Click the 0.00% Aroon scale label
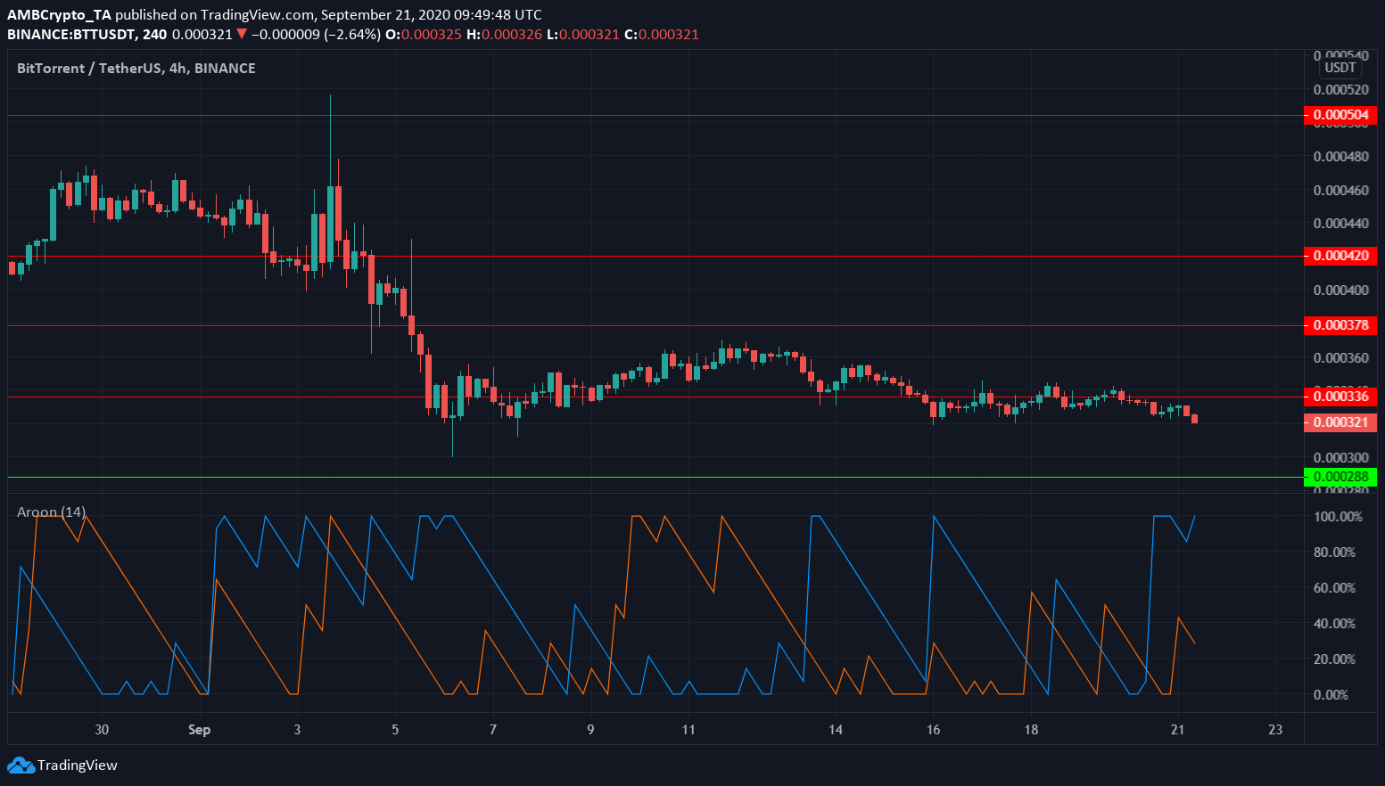Screen dimensions: 1385x786 (x=1331, y=695)
